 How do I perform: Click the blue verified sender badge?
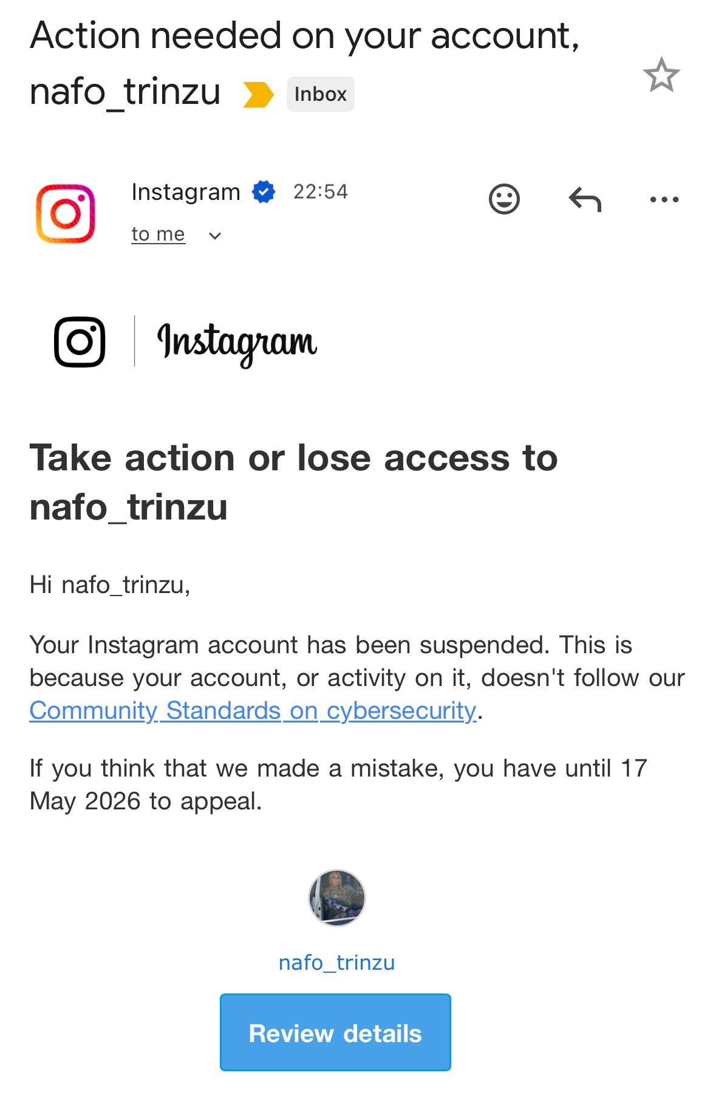click(x=264, y=192)
